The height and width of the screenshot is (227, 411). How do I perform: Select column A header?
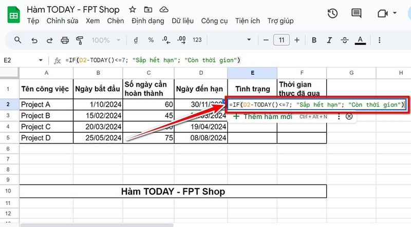(46, 73)
